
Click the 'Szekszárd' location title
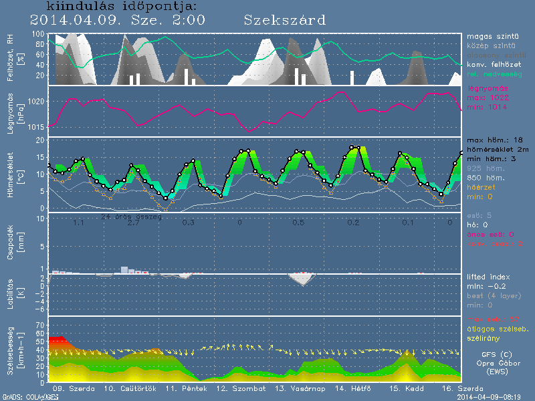point(285,21)
